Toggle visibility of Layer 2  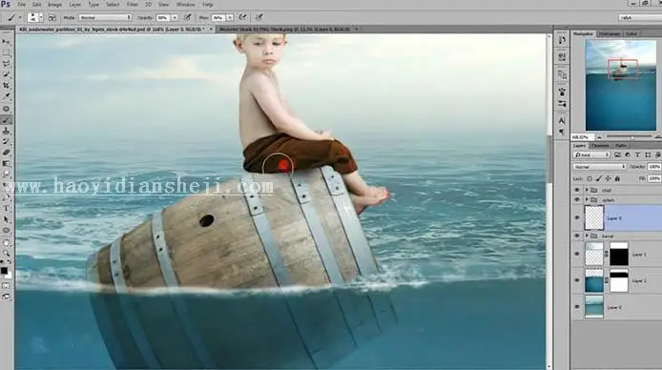(x=577, y=280)
